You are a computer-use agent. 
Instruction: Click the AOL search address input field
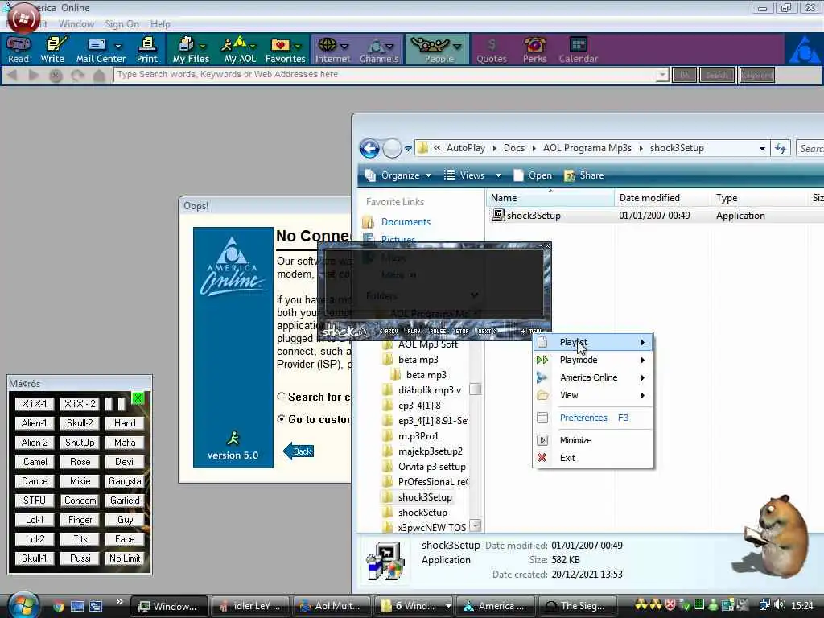pyautogui.click(x=385, y=75)
